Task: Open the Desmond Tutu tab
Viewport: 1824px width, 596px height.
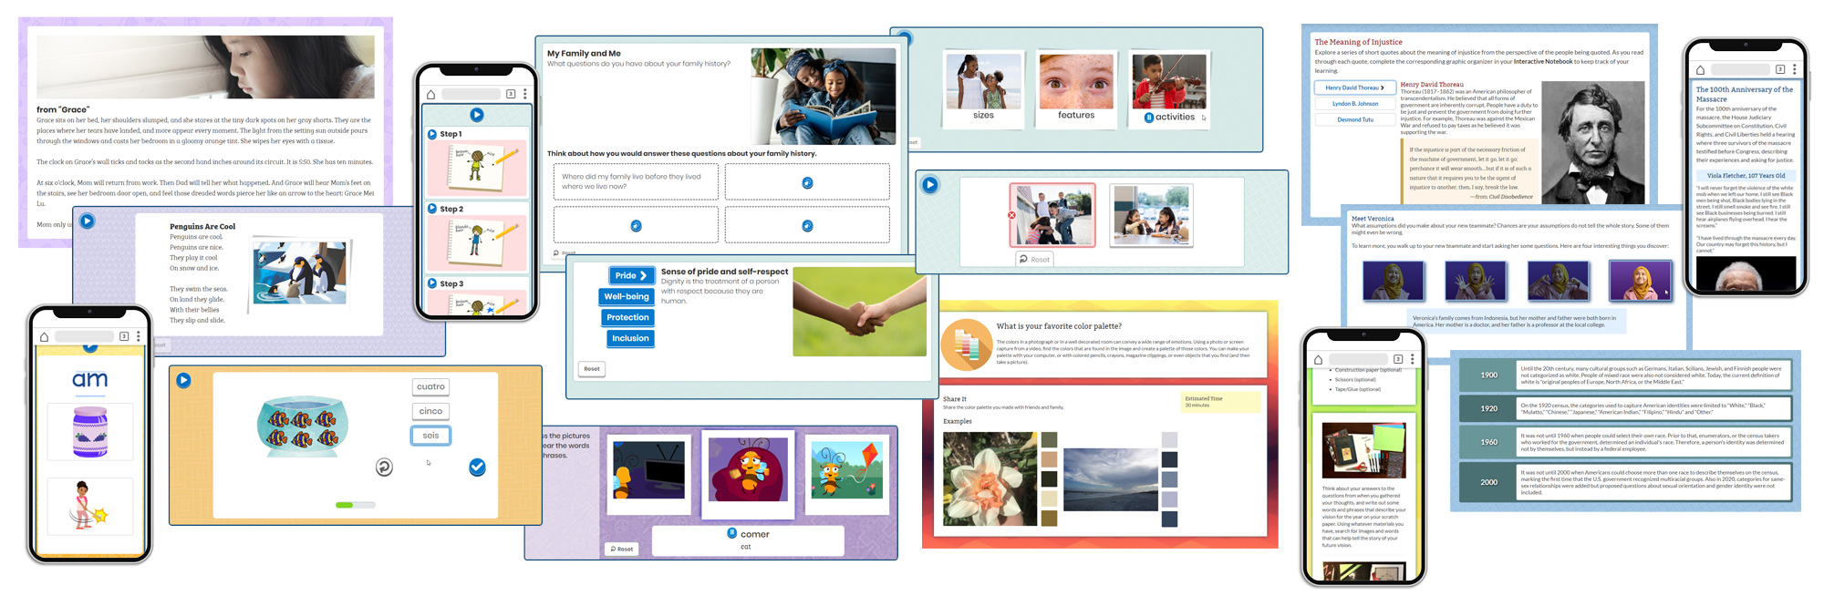Action: pyautogui.click(x=1354, y=119)
